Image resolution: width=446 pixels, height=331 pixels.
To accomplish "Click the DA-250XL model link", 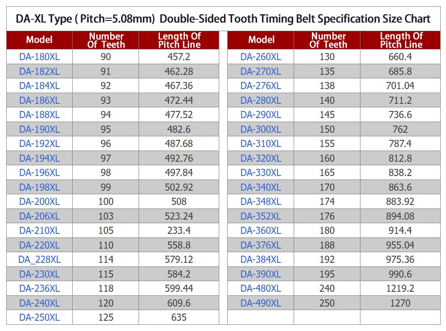I will click(40, 317).
